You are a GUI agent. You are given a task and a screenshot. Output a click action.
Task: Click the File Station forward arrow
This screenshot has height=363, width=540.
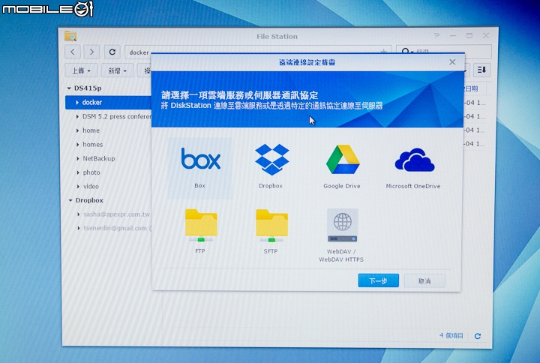tap(91, 52)
